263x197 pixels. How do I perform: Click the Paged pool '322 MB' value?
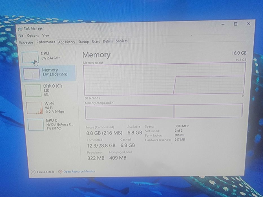[96, 158]
